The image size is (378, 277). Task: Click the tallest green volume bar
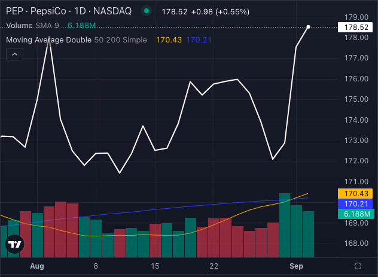coord(285,224)
